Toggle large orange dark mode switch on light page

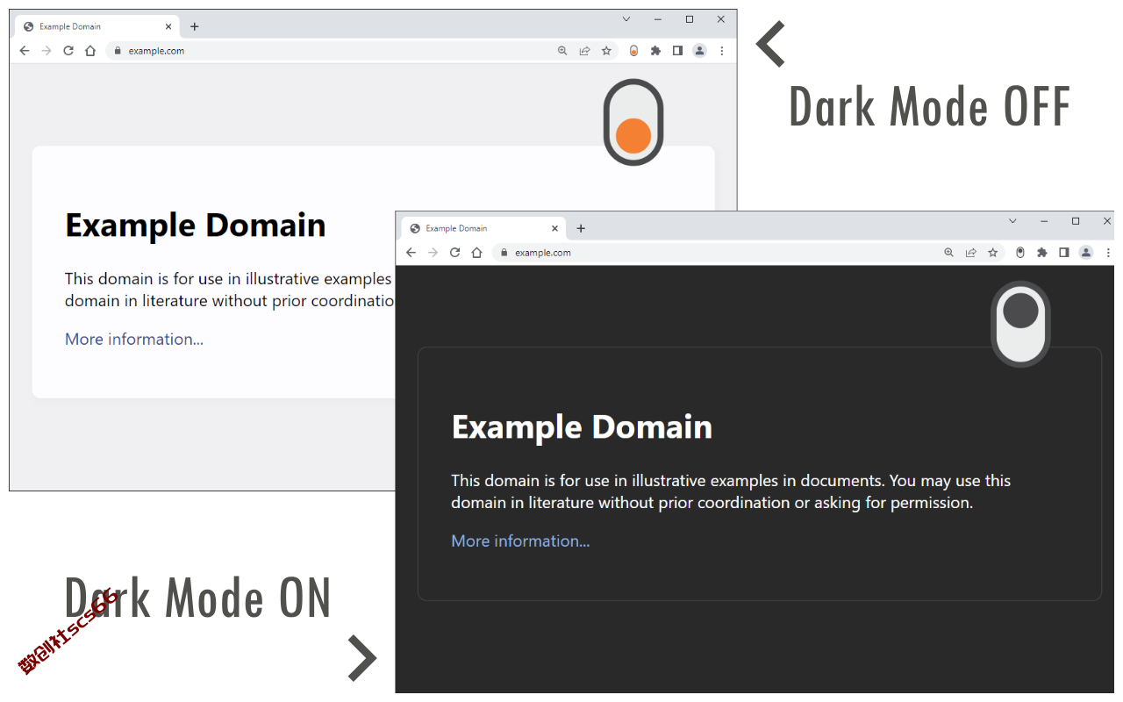click(x=633, y=122)
